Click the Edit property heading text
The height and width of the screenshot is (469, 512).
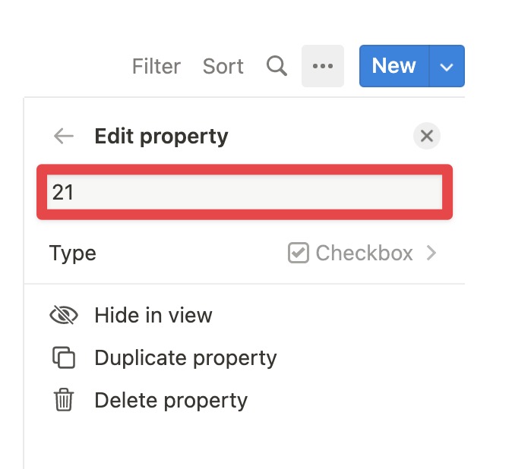tap(161, 137)
